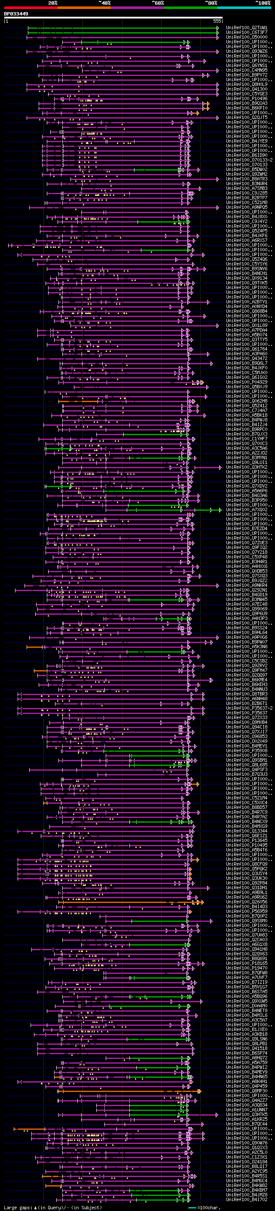Open the UniRef100_O50000 hit label
The height and width of the screenshot is (1211, 275).
(x=246, y=37)
